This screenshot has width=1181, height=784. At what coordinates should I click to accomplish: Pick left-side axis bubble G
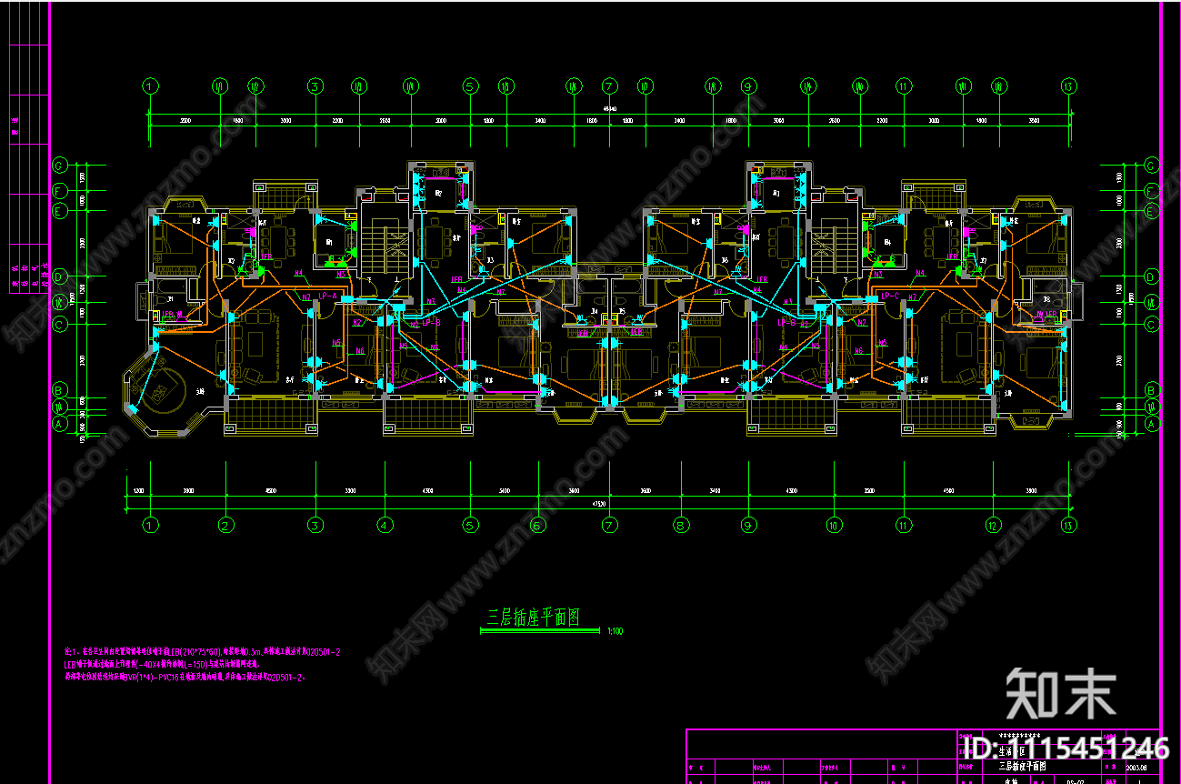(61, 166)
